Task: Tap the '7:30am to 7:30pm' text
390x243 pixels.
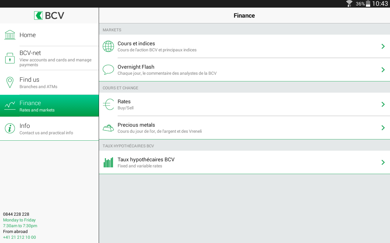Action: point(20,226)
